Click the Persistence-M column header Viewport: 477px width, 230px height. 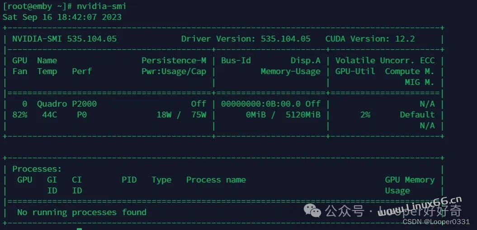click(x=174, y=61)
